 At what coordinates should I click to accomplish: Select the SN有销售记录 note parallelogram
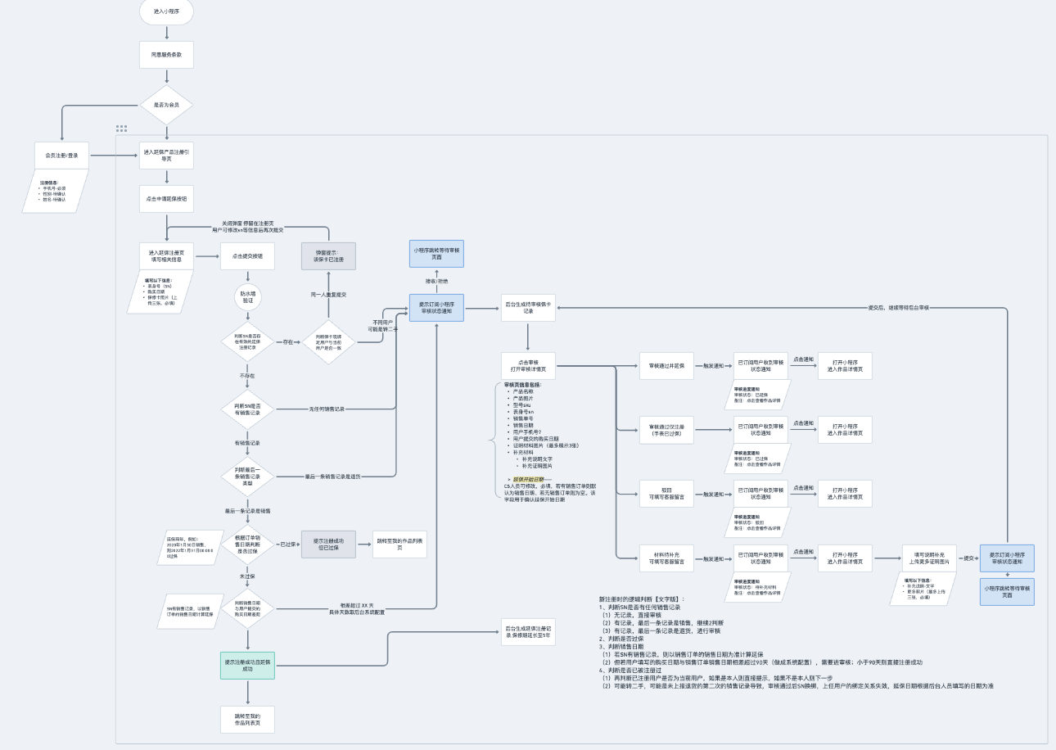tap(188, 611)
